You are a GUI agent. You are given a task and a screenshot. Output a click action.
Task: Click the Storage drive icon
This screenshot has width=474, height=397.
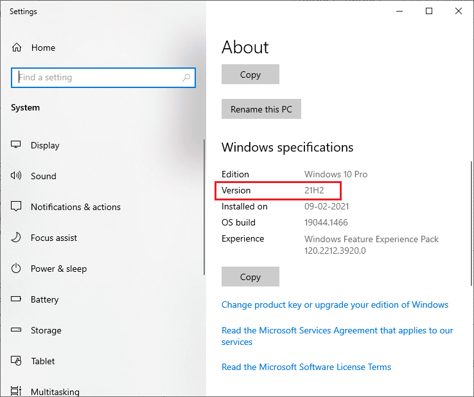[16, 330]
